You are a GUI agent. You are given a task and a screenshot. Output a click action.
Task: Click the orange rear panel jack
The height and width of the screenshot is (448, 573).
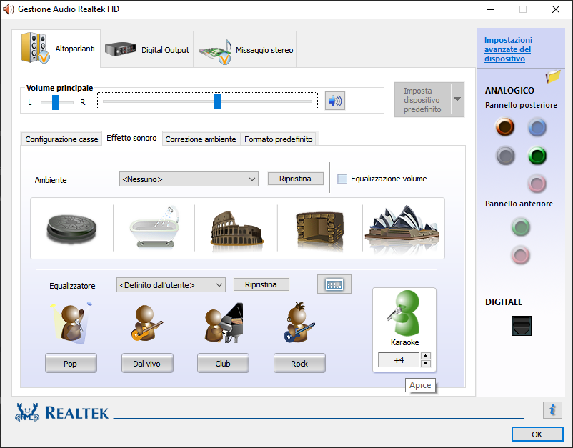(505, 126)
